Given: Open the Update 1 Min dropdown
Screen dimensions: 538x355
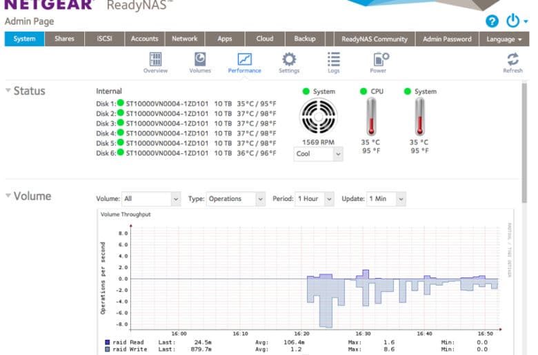Looking at the screenshot, I should tap(386, 199).
